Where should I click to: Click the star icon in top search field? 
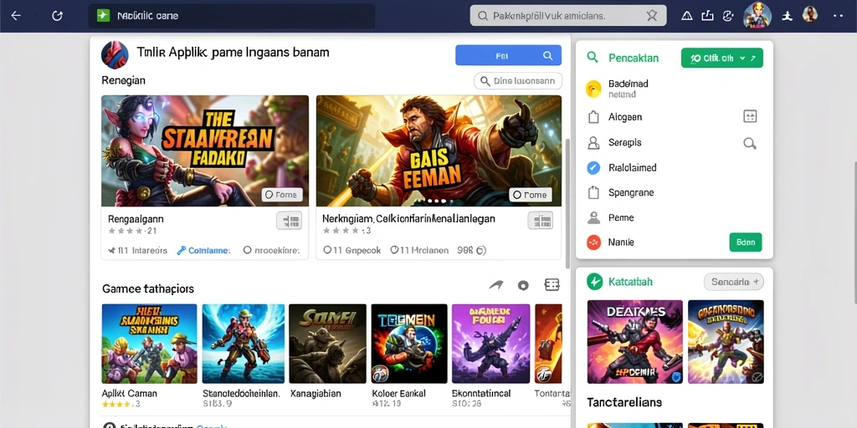(x=651, y=16)
